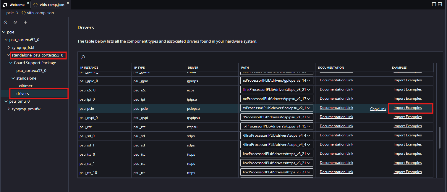Collapse the pcie root tree node
The image size is (447, 192).
4,32
